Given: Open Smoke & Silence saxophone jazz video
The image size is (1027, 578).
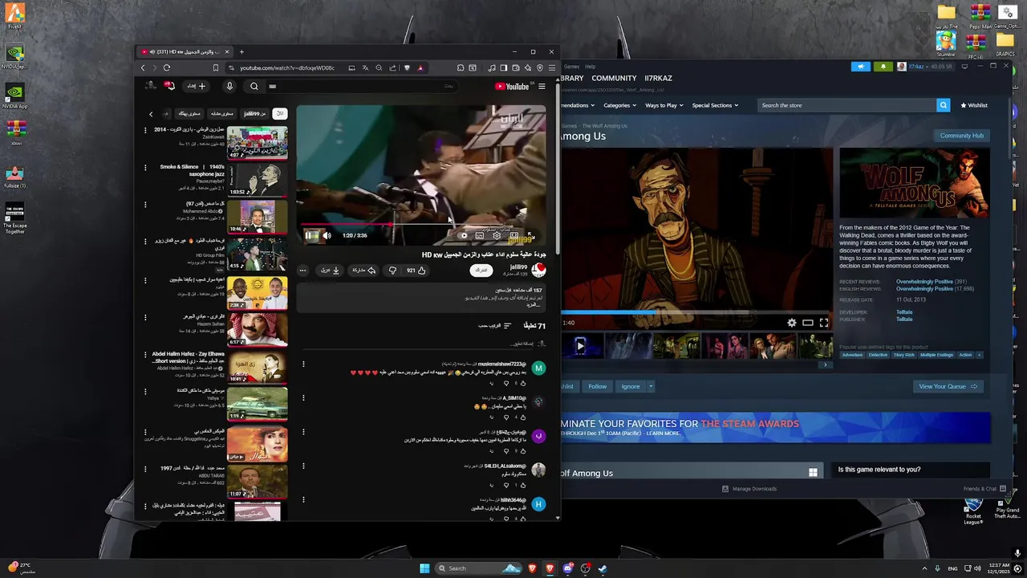Looking at the screenshot, I should click(x=257, y=181).
